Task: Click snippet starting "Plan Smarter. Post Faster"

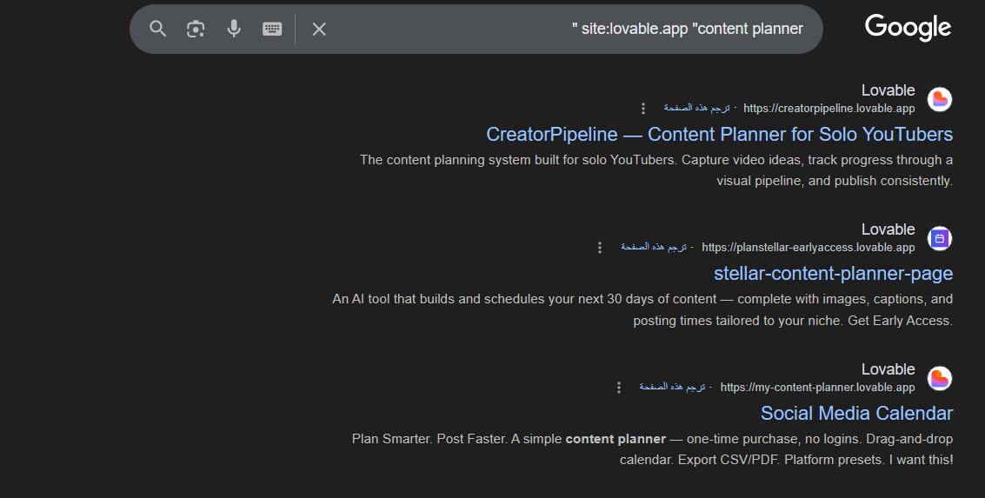Action: point(653,449)
